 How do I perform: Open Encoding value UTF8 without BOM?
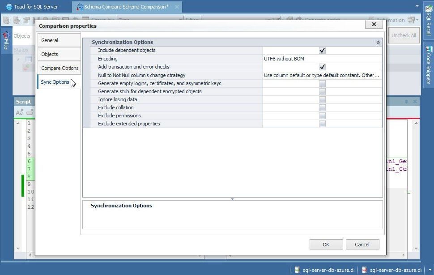pos(322,59)
